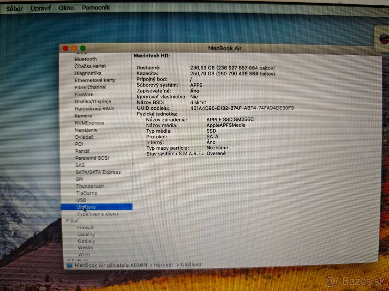This screenshot has width=389, height=291.
Task: Select Paralelné SCSI in the sidebar
Action: pyautogui.click(x=92, y=158)
